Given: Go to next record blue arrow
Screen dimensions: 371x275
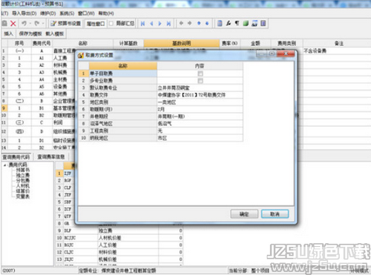Looking at the screenshot, I should point(160,24).
